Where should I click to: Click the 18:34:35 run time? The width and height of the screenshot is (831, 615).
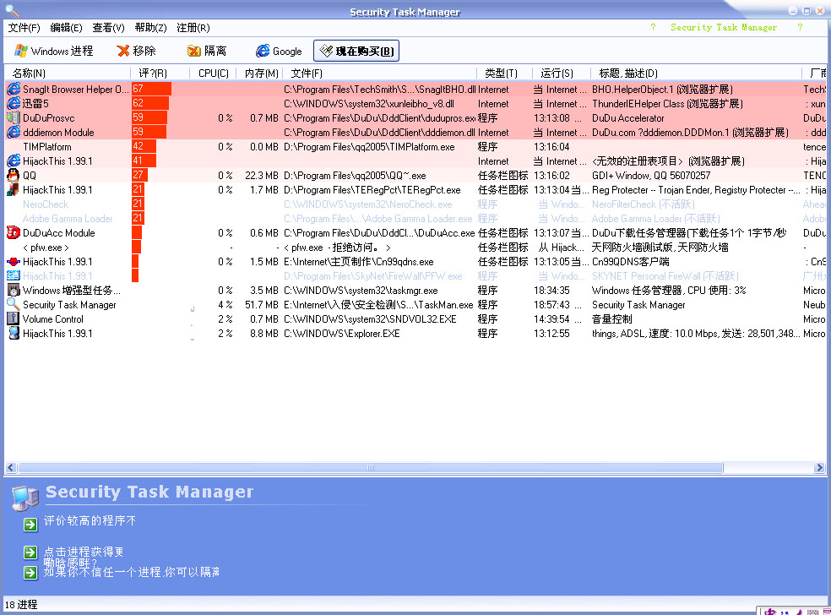click(x=551, y=291)
